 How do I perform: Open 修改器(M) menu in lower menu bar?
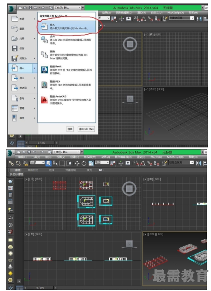pos(90,157)
